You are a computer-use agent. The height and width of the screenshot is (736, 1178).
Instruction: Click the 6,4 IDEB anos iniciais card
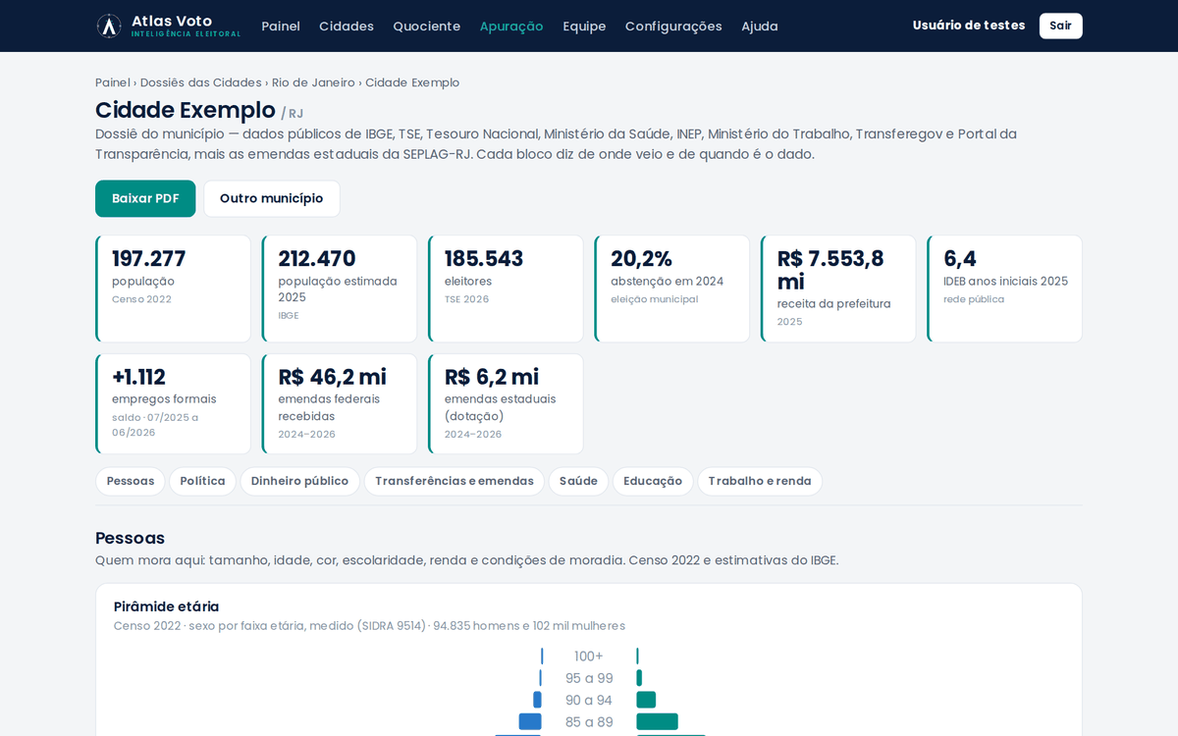point(1004,289)
